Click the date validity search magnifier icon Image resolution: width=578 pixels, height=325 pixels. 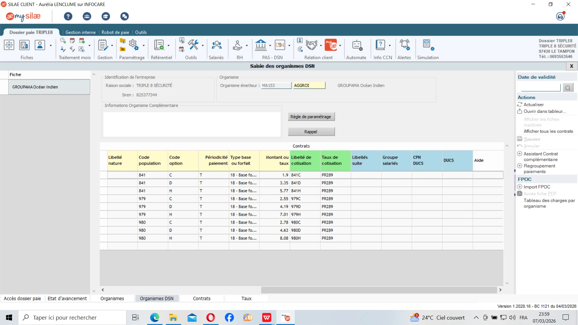point(568,88)
